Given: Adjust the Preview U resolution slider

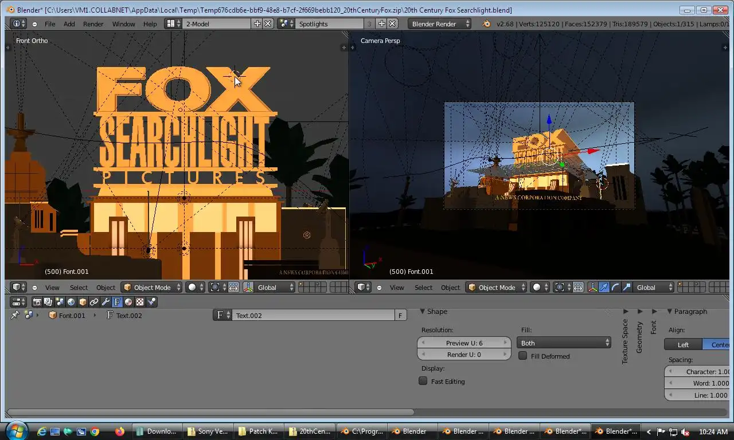Looking at the screenshot, I should click(x=464, y=343).
